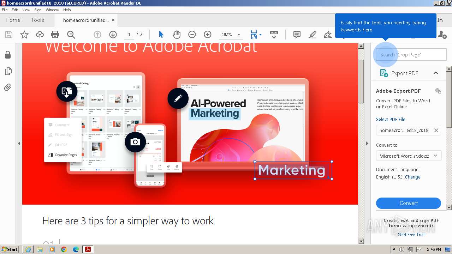The width and height of the screenshot is (452, 254).
Task: Open fit page options dropdown arrow
Action: click(x=261, y=35)
